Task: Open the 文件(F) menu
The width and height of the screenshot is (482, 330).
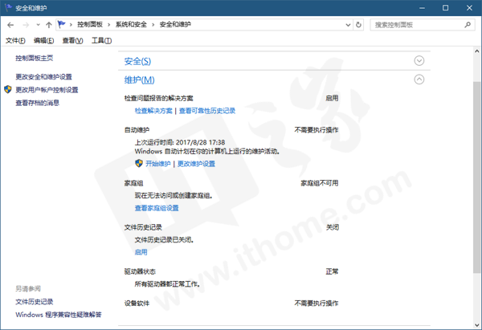Action: pyautogui.click(x=16, y=41)
